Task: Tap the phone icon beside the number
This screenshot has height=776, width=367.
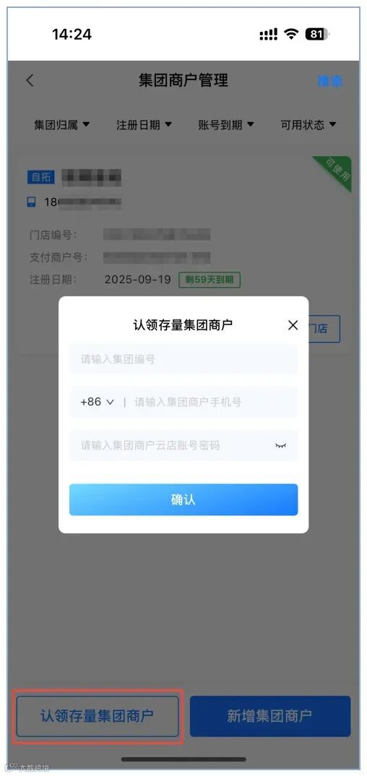Action: pos(32,202)
